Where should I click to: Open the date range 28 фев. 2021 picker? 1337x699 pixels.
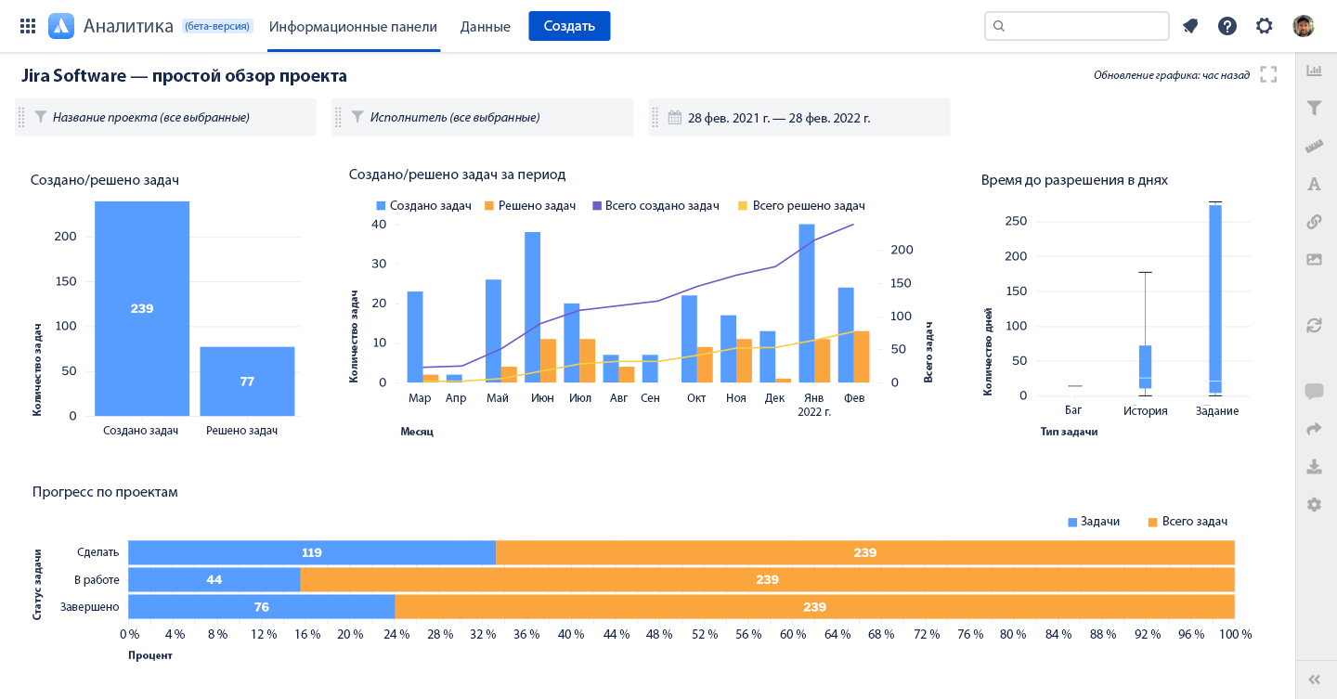pyautogui.click(x=799, y=117)
